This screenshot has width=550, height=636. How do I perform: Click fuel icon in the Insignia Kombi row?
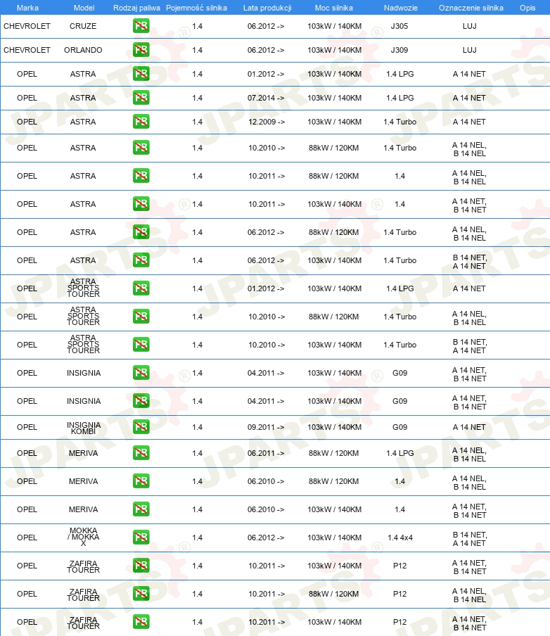141,427
